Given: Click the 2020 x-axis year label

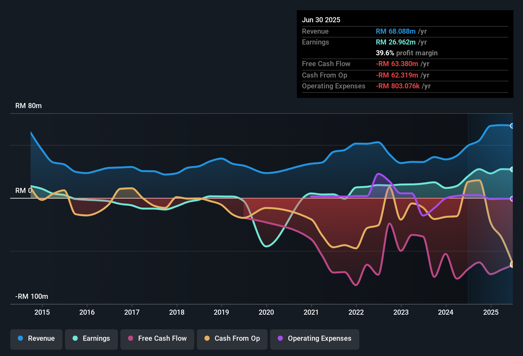Looking at the screenshot, I should [x=266, y=312].
